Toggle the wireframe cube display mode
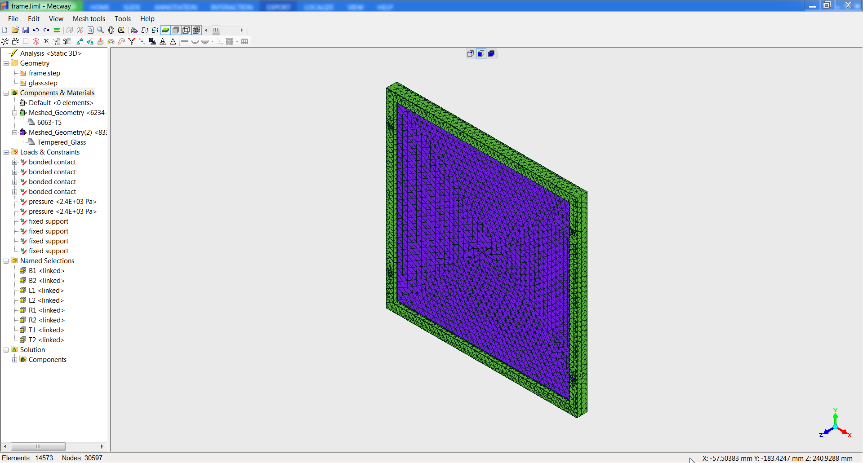The width and height of the screenshot is (863, 463). tap(186, 30)
